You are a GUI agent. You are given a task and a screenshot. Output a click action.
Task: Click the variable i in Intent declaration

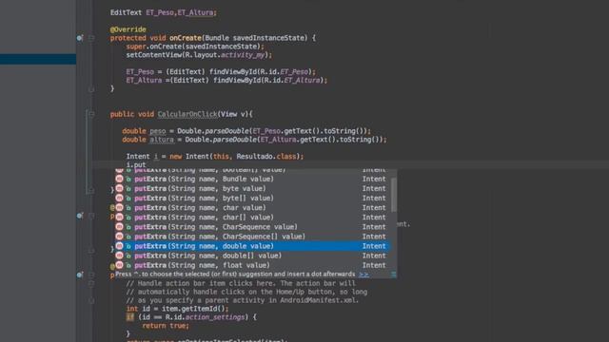coord(156,156)
